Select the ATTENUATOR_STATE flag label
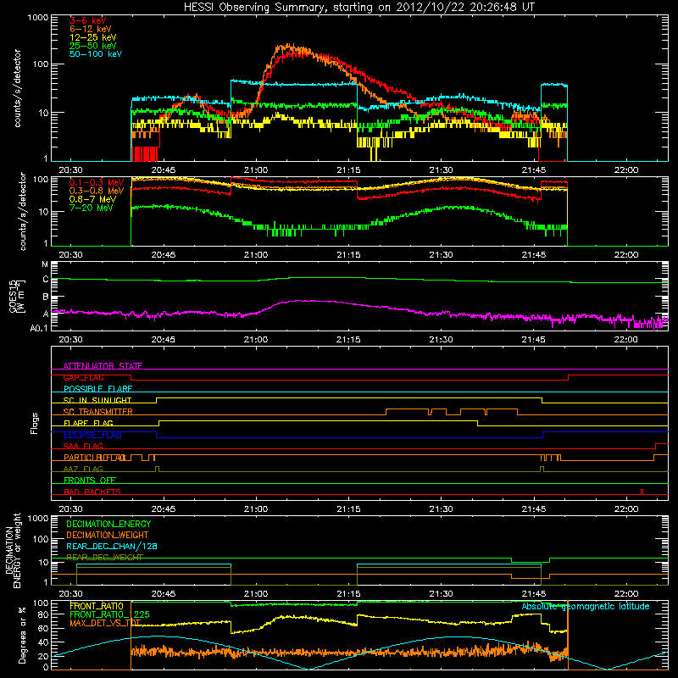The height and width of the screenshot is (678, 678). [x=103, y=366]
